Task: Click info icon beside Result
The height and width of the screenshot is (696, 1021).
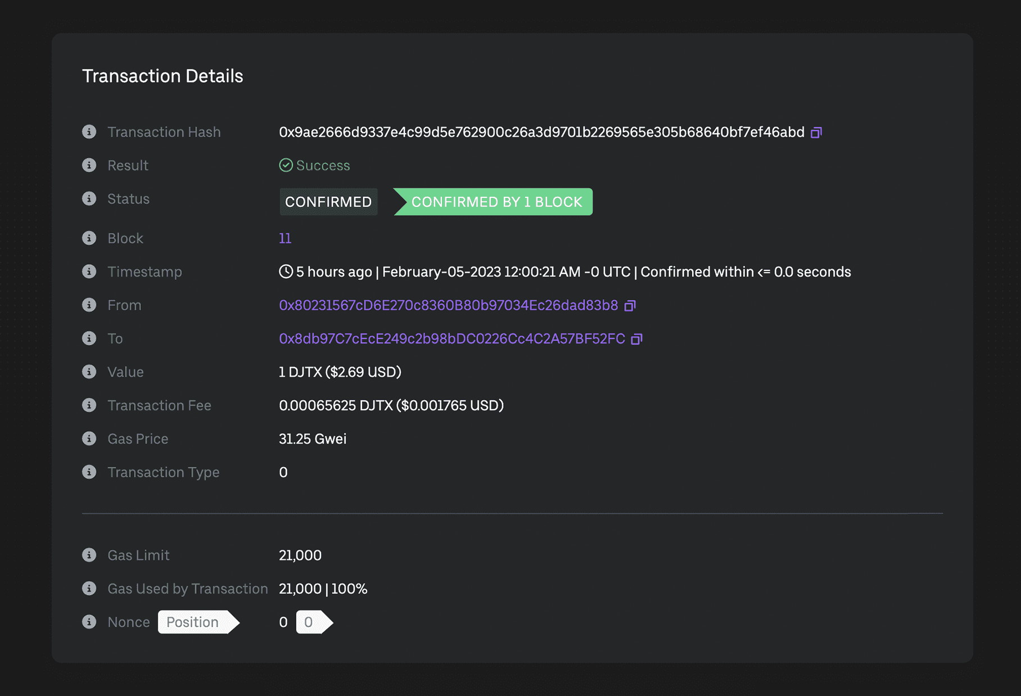Action: point(89,165)
